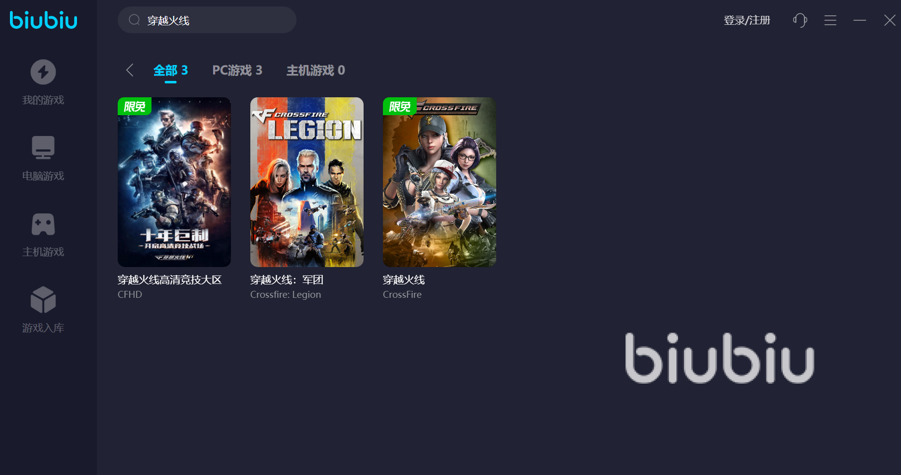901x475 pixels.
Task: Select the CrossFire game cover thumbnail
Action: (x=440, y=182)
